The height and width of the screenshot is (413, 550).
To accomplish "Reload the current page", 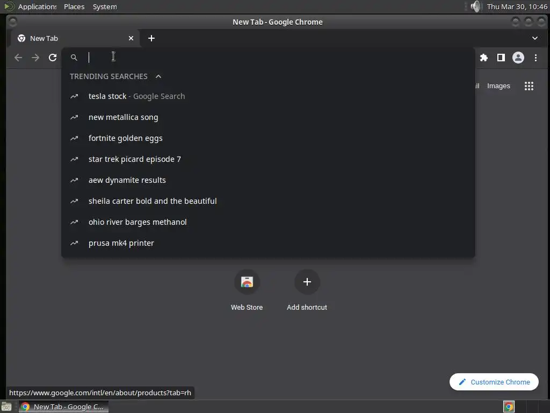I will (x=53, y=58).
